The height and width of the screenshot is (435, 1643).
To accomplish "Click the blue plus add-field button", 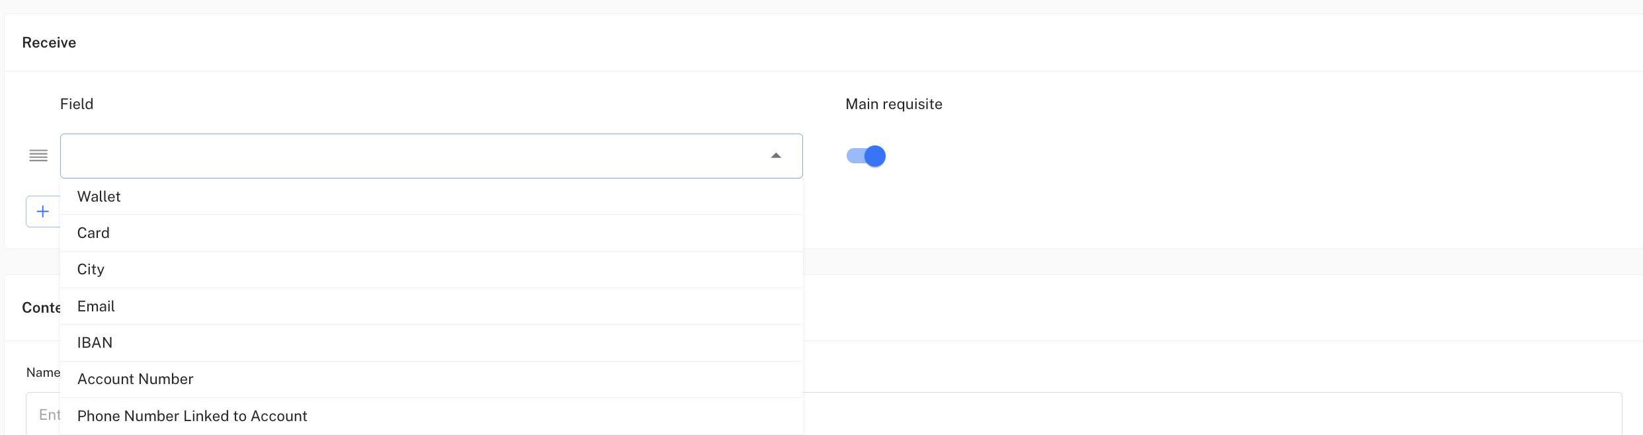I will coord(43,212).
